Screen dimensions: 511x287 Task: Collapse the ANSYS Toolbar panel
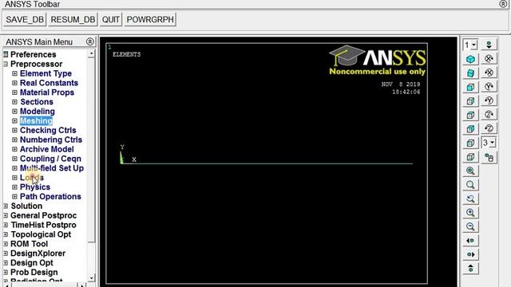pyautogui.click(x=503, y=4)
